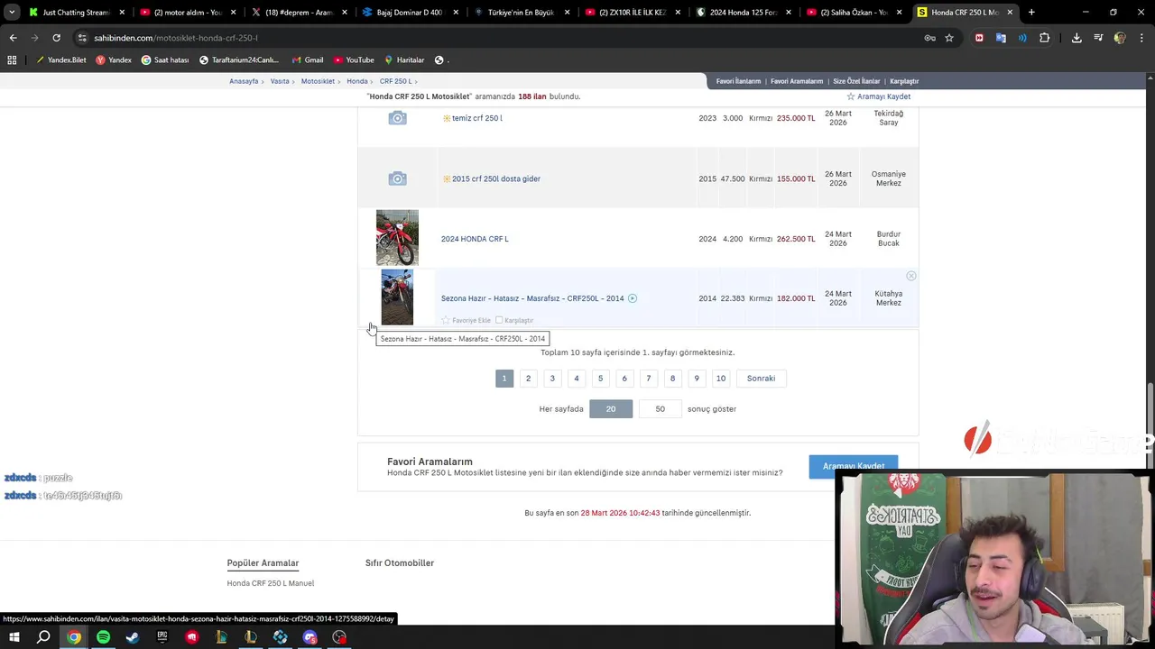Open the Chrome three-dot menu

click(1140, 38)
